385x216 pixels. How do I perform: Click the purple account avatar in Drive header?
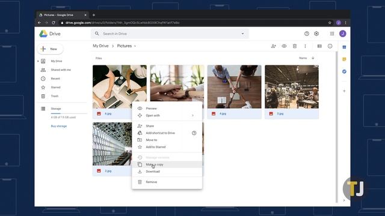[x=343, y=34]
